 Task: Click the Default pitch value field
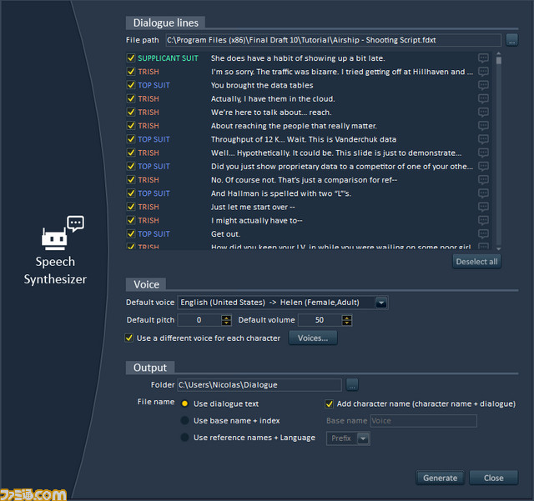(199, 320)
